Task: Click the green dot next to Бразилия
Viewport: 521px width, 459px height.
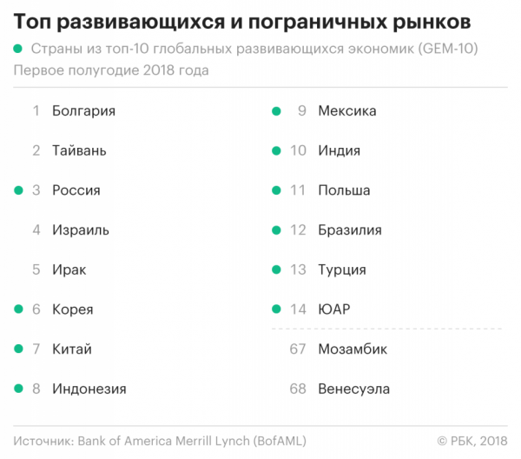Action: point(276,229)
